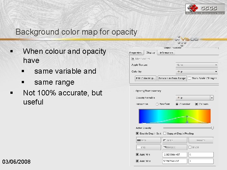Click the date 03/06/2008

click(x=16, y=161)
